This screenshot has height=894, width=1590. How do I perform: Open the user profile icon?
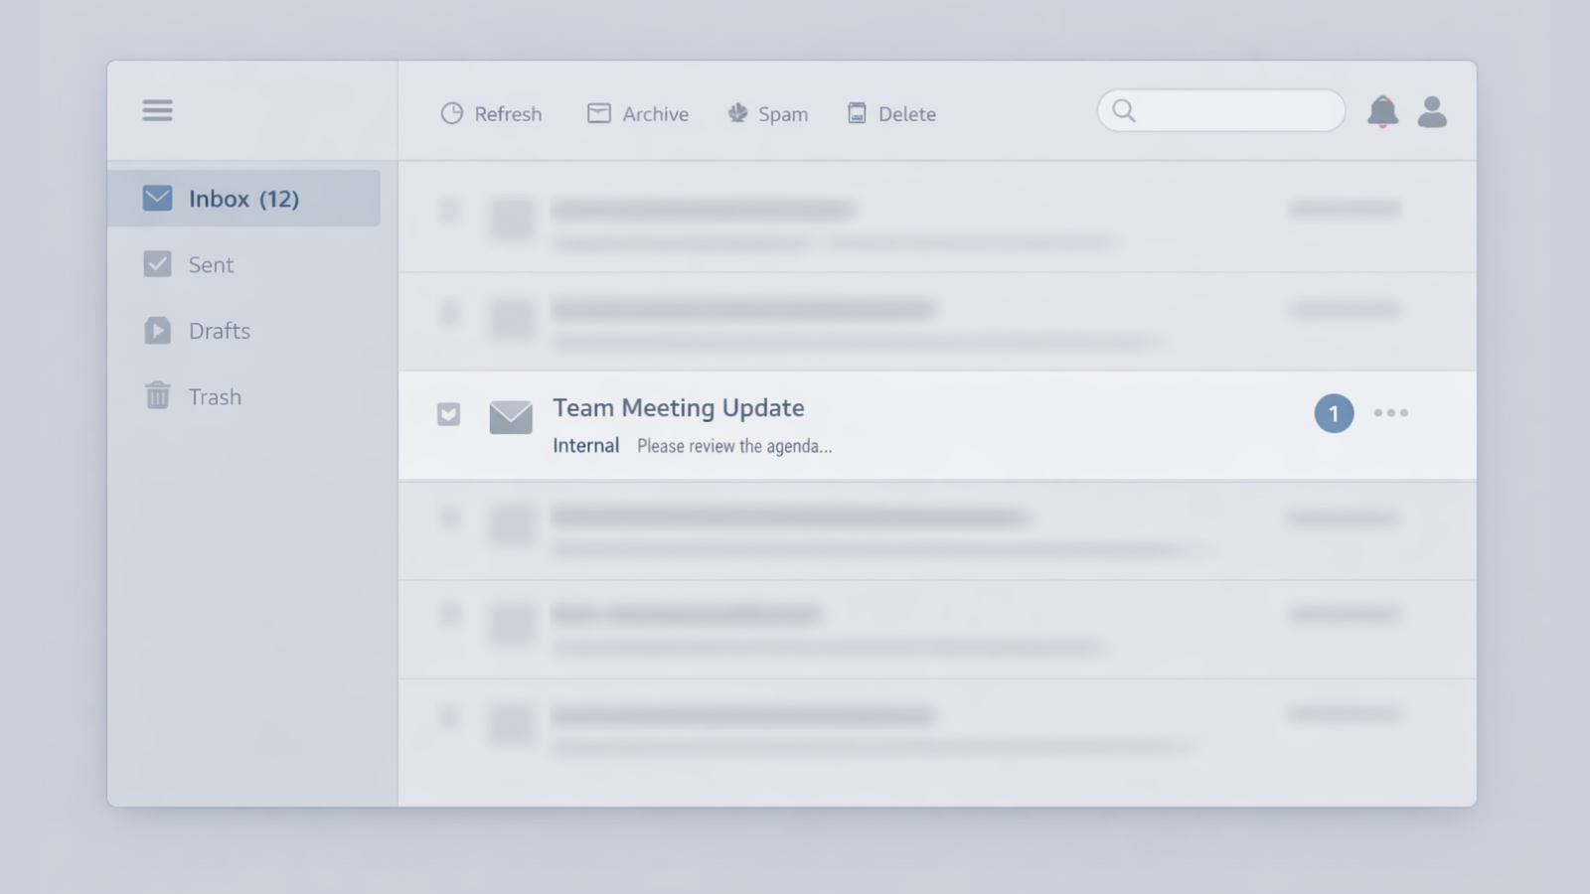coord(1431,111)
